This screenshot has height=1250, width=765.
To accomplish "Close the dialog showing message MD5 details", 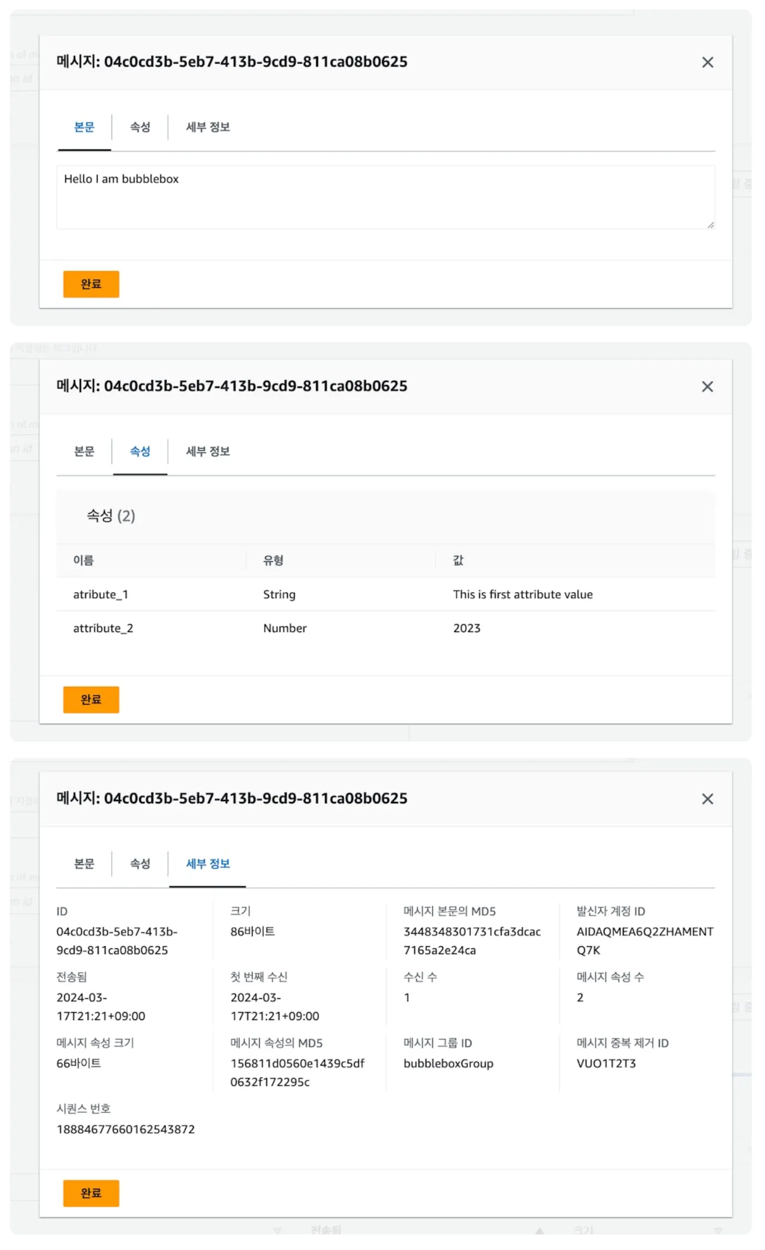I will [x=707, y=799].
